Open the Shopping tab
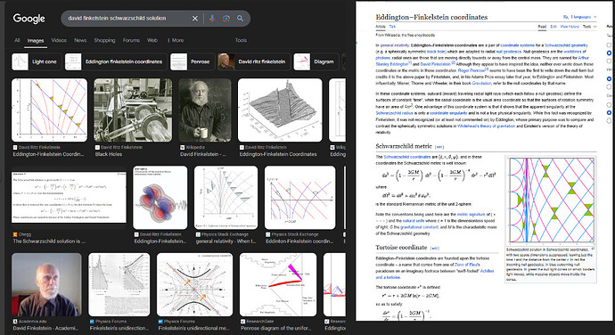 tap(104, 40)
